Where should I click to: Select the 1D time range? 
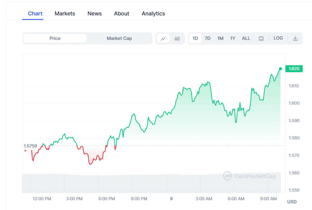tap(195, 38)
